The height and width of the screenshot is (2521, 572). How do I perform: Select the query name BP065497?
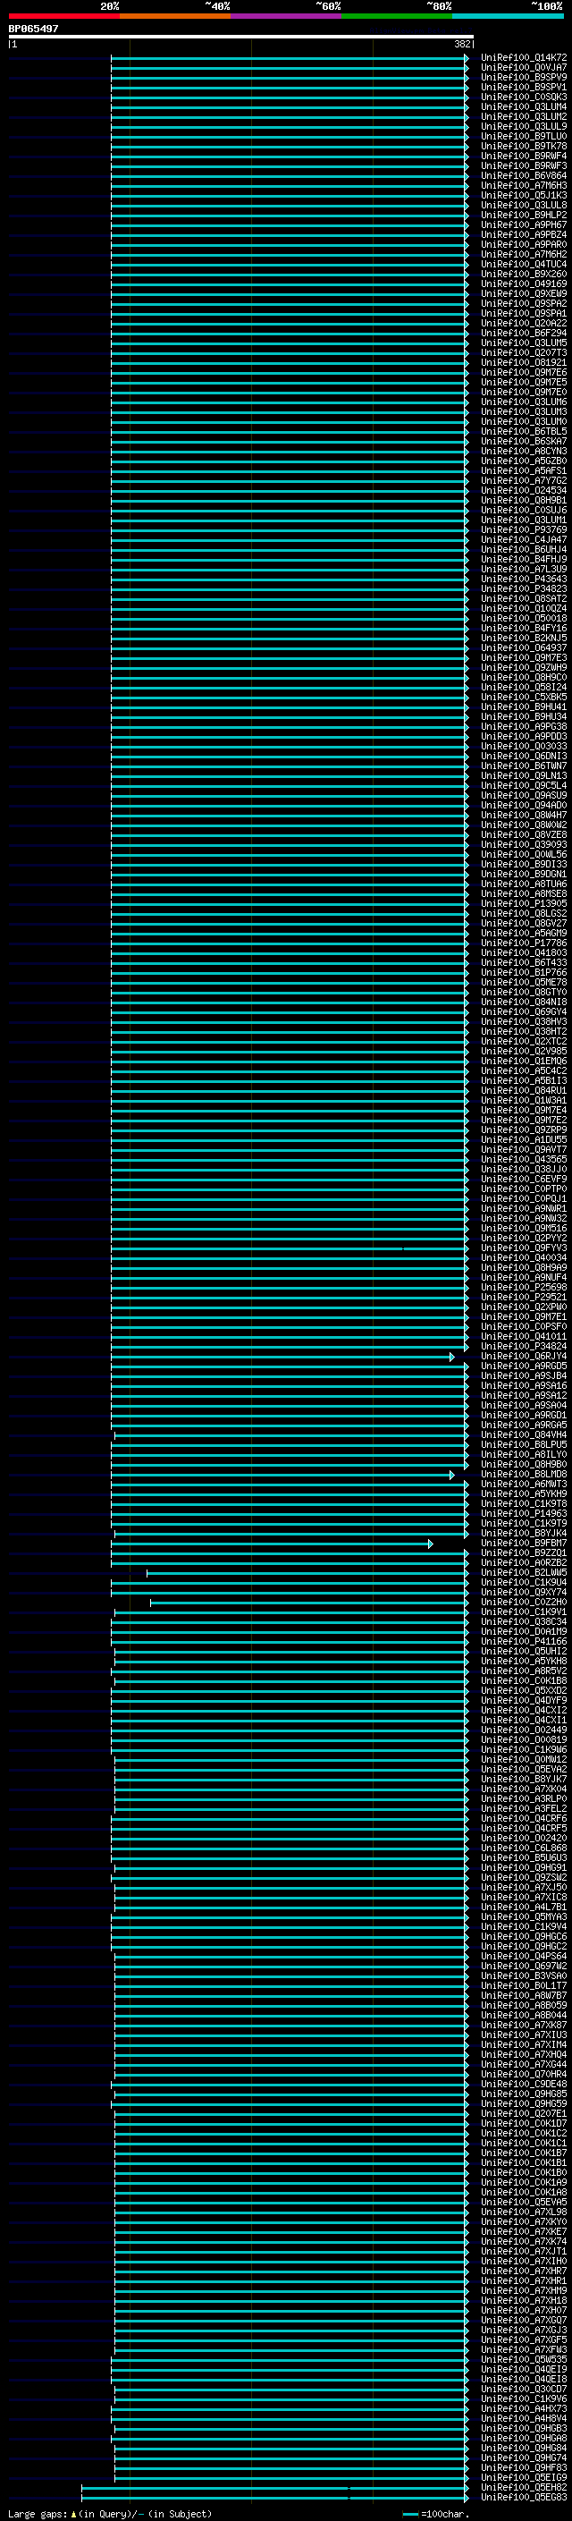tap(33, 29)
